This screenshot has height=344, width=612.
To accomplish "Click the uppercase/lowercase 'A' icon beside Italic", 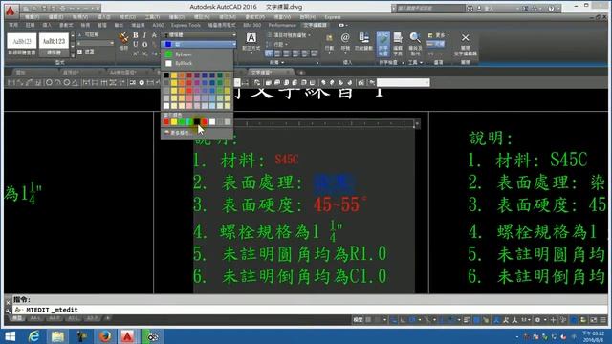I will pos(154,35).
